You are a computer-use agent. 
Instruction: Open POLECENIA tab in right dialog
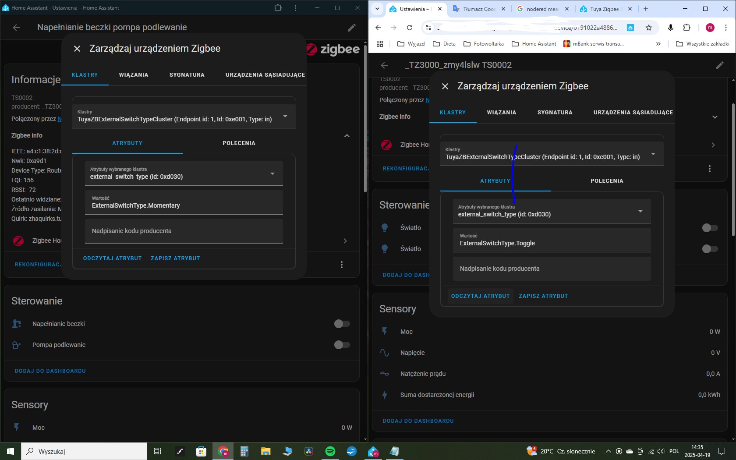tap(606, 181)
